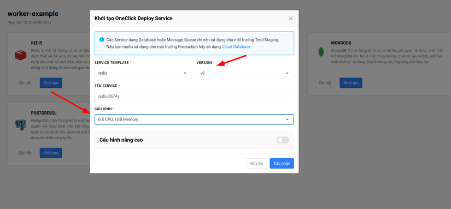Open the Cloud Database link
The height and width of the screenshot is (209, 451).
pos(236,47)
